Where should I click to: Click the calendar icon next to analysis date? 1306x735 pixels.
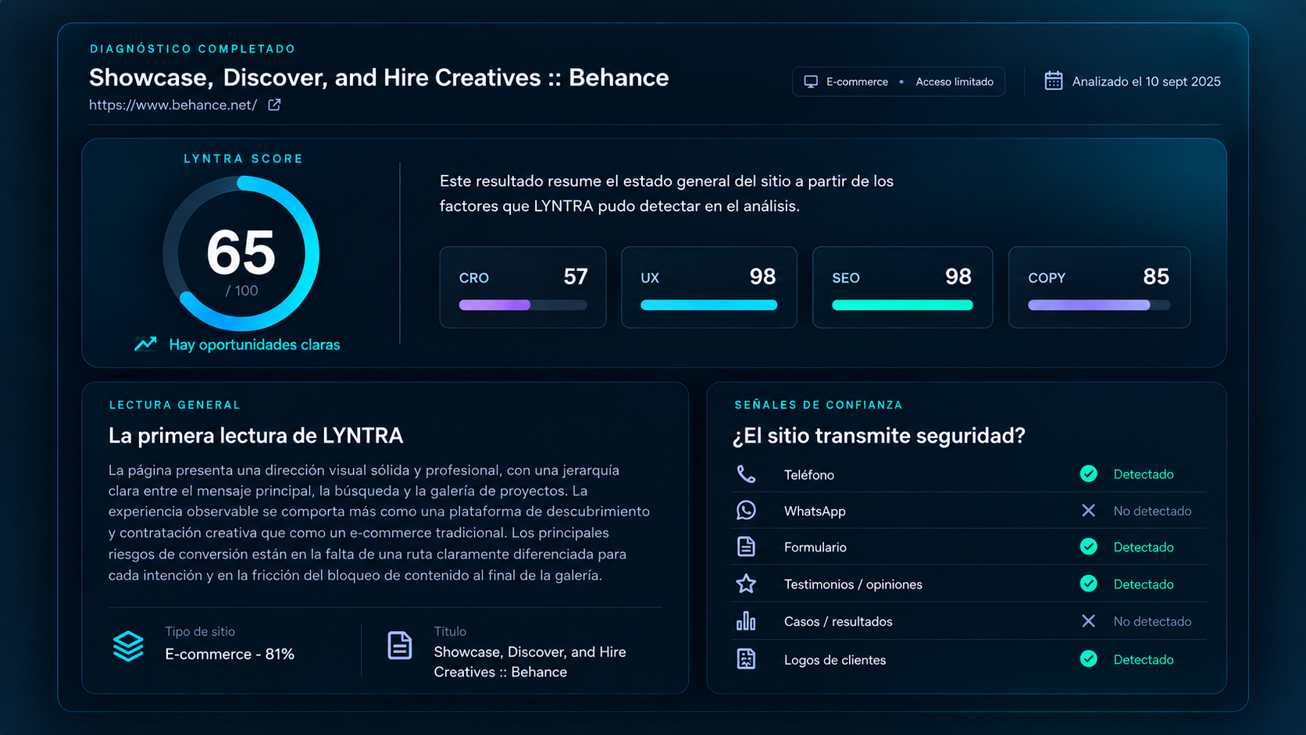[1054, 80]
